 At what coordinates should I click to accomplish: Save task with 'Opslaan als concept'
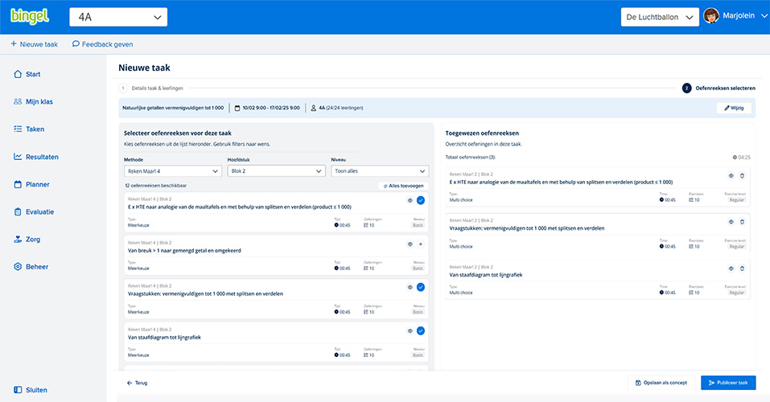pyautogui.click(x=660, y=383)
